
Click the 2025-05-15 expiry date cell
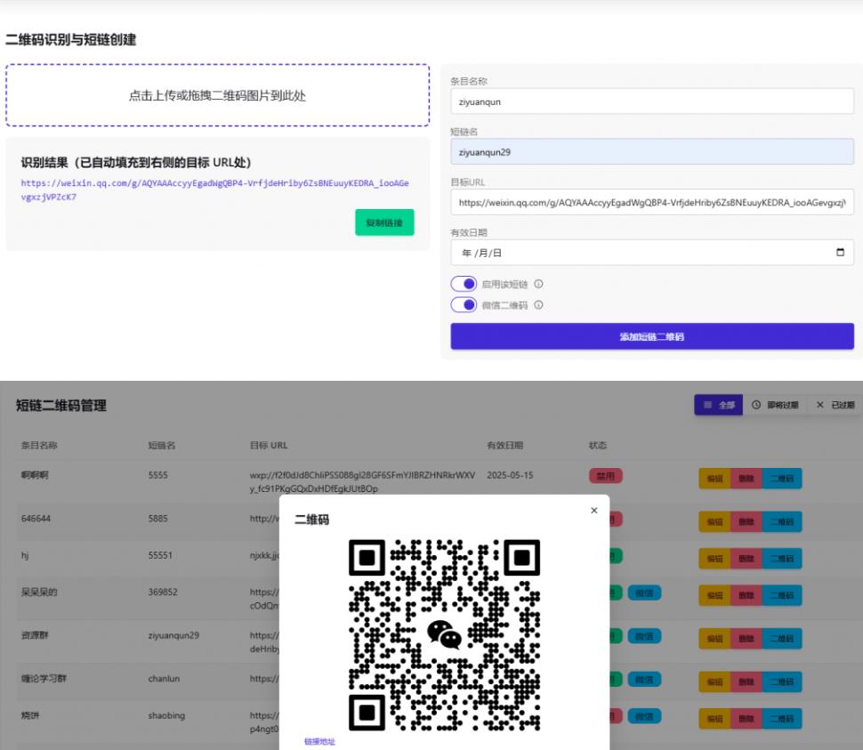[510, 475]
